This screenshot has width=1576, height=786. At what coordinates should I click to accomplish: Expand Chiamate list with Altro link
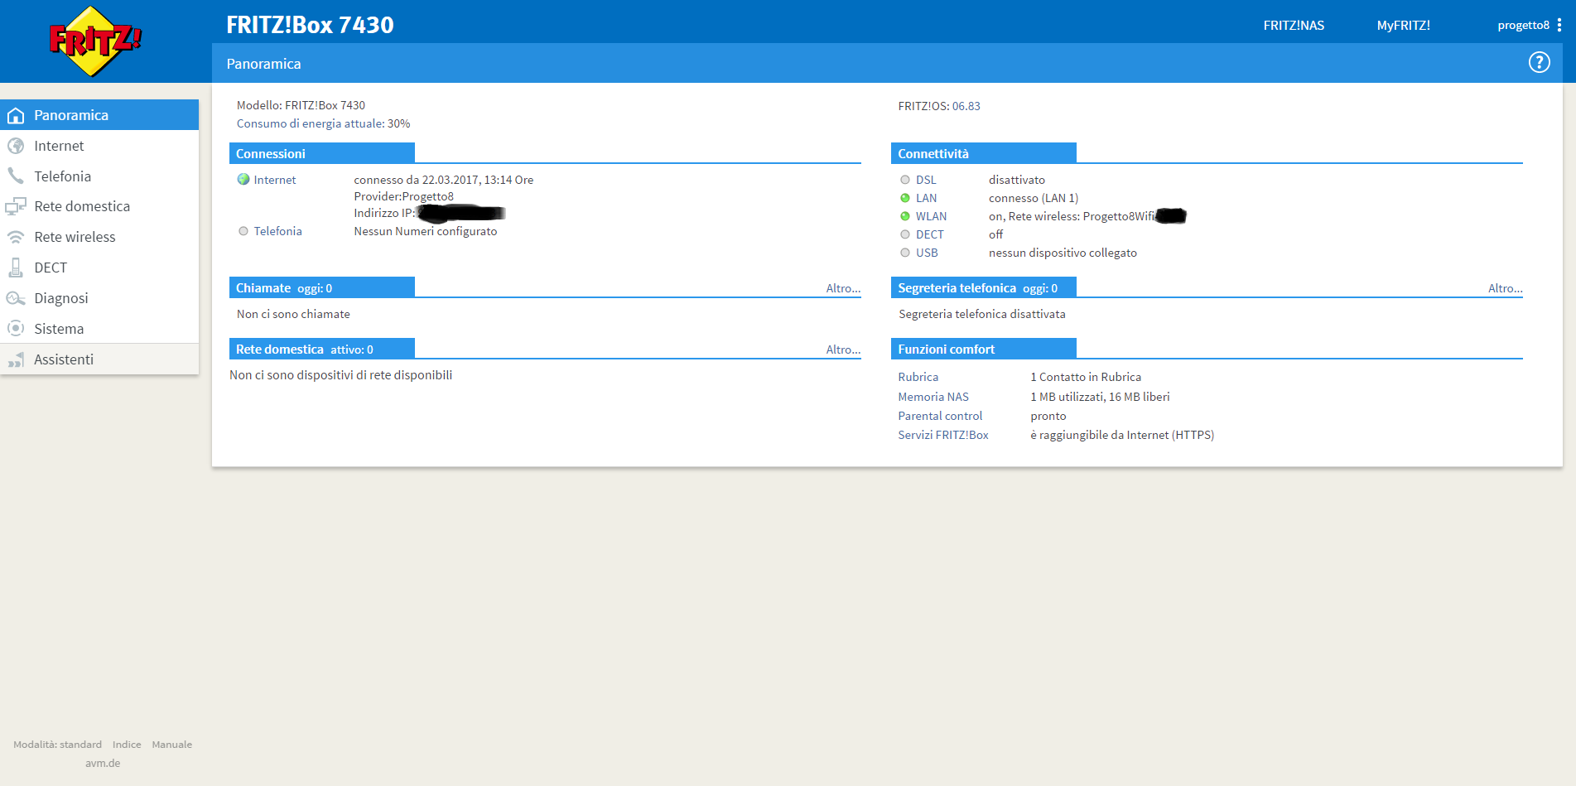842,288
